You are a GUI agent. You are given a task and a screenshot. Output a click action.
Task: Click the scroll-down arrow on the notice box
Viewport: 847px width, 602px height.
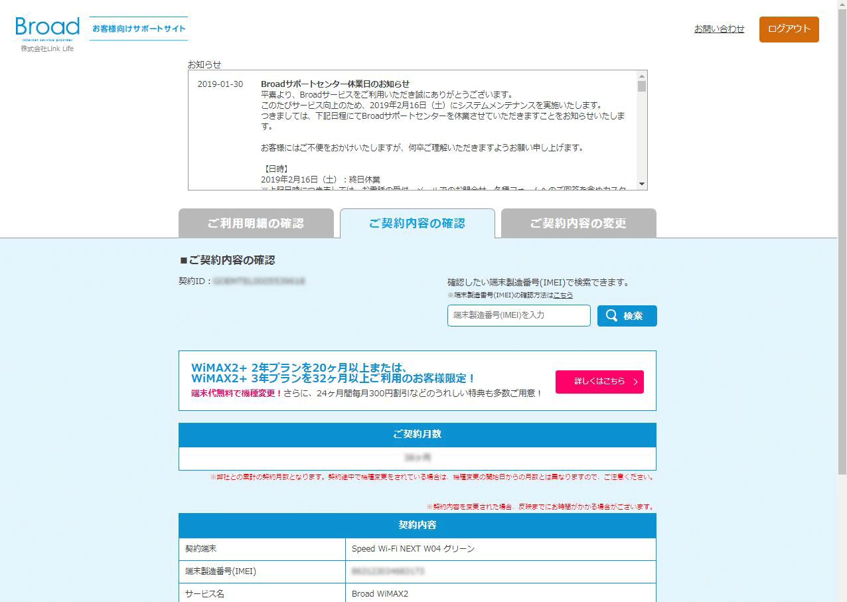tap(641, 183)
